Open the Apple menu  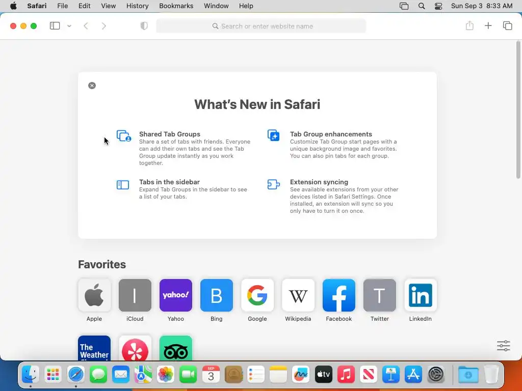coord(13,6)
